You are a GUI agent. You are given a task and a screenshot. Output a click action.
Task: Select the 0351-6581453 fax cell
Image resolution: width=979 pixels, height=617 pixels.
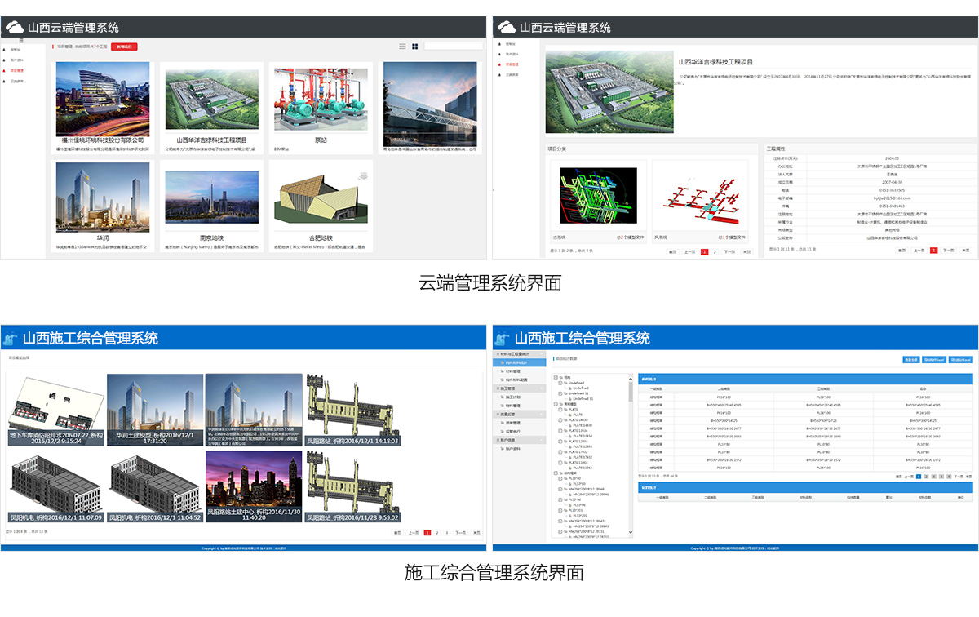coord(892,206)
